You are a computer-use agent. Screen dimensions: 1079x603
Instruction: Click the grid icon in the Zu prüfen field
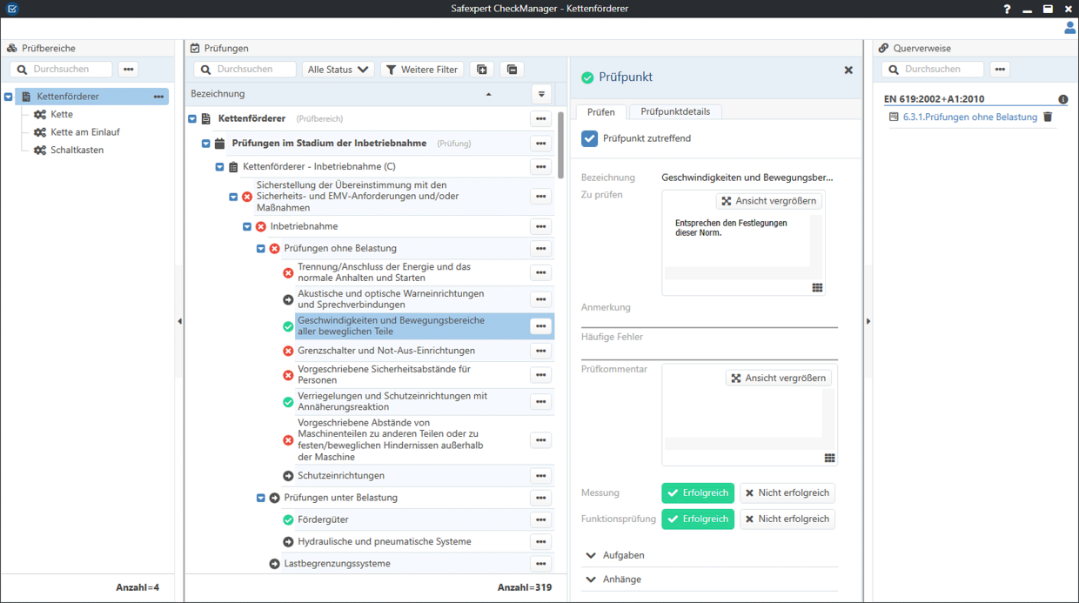coord(816,286)
